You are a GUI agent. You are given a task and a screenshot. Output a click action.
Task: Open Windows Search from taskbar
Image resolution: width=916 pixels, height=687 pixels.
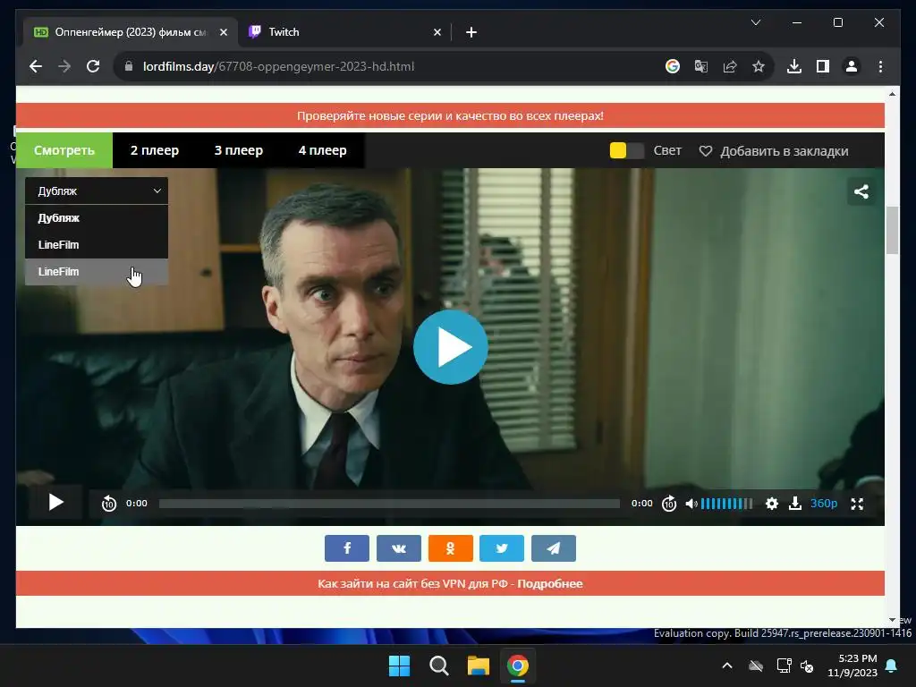pyautogui.click(x=438, y=666)
